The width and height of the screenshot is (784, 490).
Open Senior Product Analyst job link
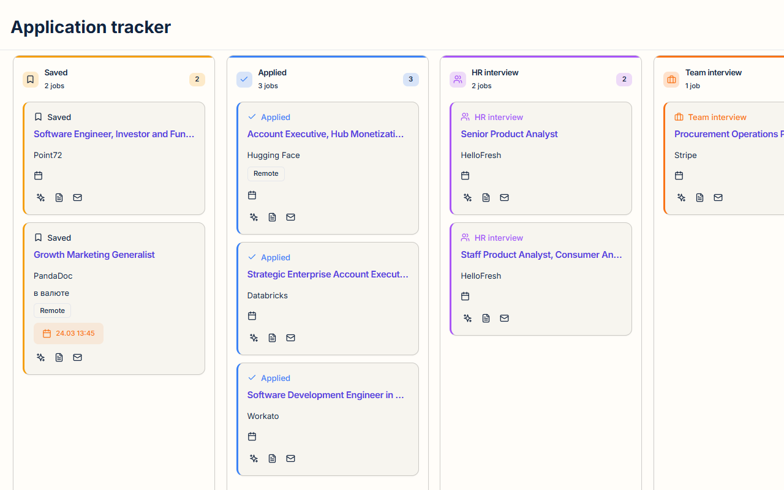[x=509, y=134]
